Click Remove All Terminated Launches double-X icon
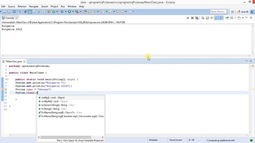The height and width of the screenshot is (143, 255). tap(197, 18)
